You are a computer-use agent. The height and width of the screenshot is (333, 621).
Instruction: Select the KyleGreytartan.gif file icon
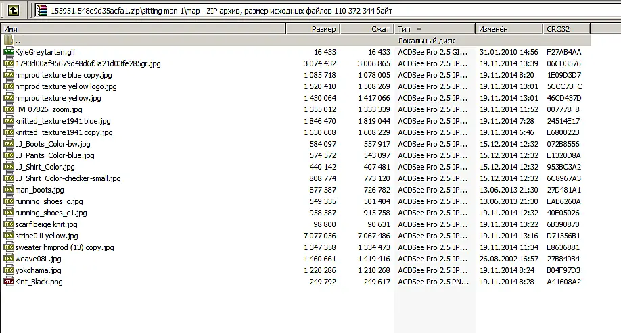pyautogui.click(x=8, y=52)
